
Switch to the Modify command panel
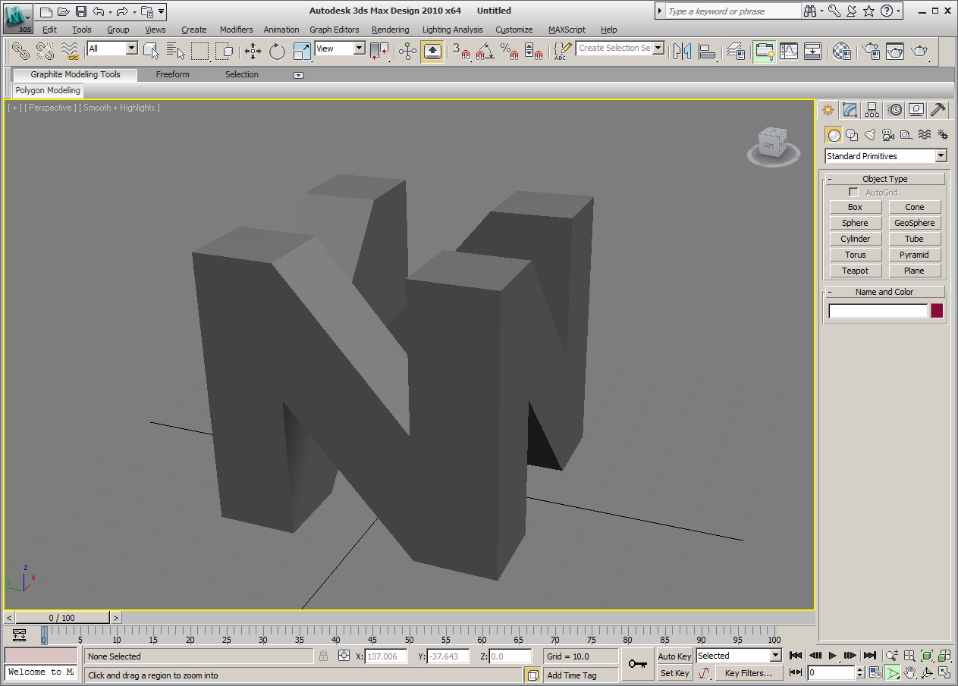(850, 110)
